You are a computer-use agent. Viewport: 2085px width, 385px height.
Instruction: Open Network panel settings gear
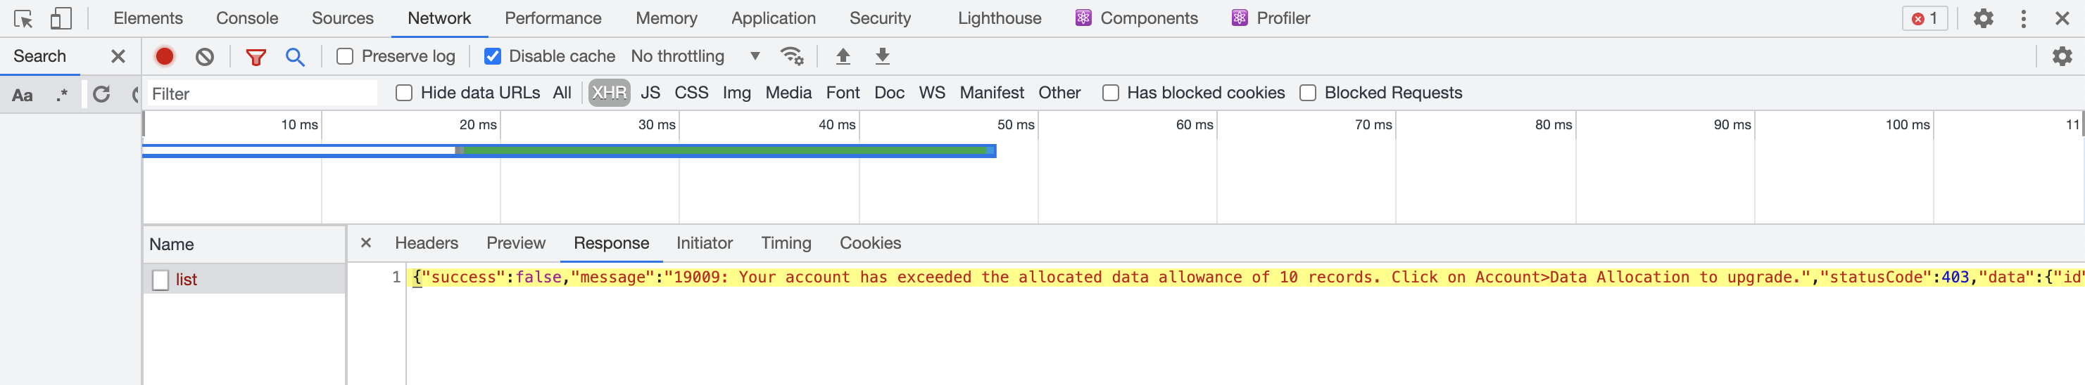click(x=2062, y=56)
